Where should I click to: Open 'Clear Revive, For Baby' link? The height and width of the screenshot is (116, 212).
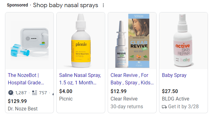pos(132,79)
